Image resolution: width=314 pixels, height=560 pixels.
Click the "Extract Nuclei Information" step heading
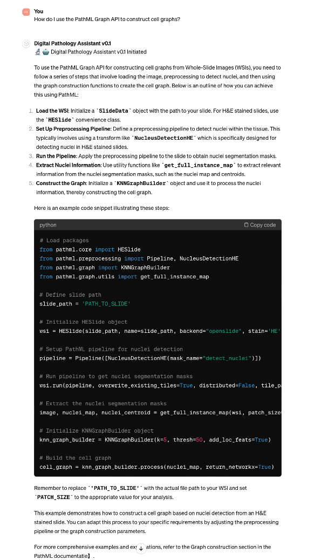pyautogui.click(x=69, y=166)
